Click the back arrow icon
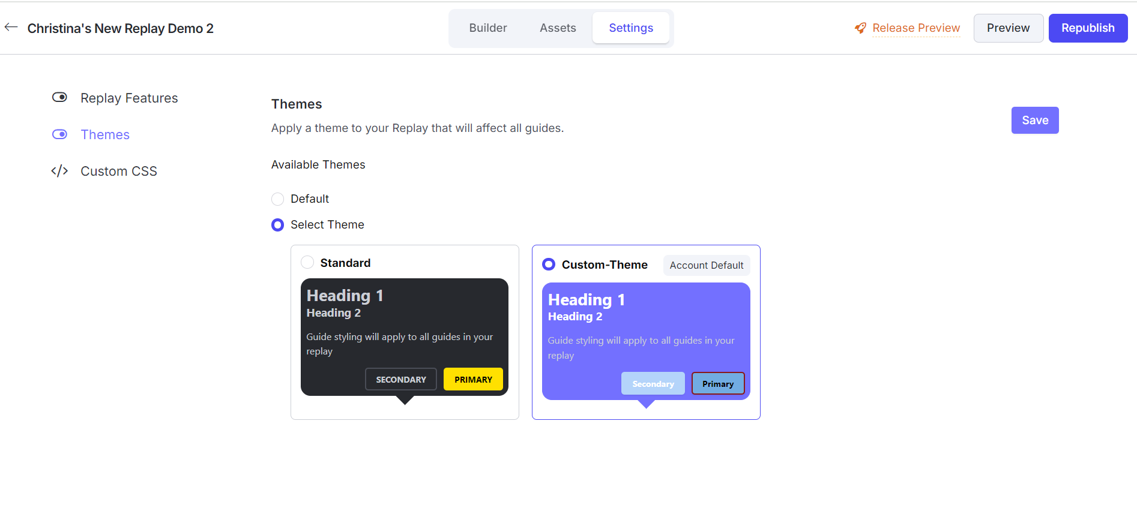The image size is (1137, 517). (x=11, y=27)
